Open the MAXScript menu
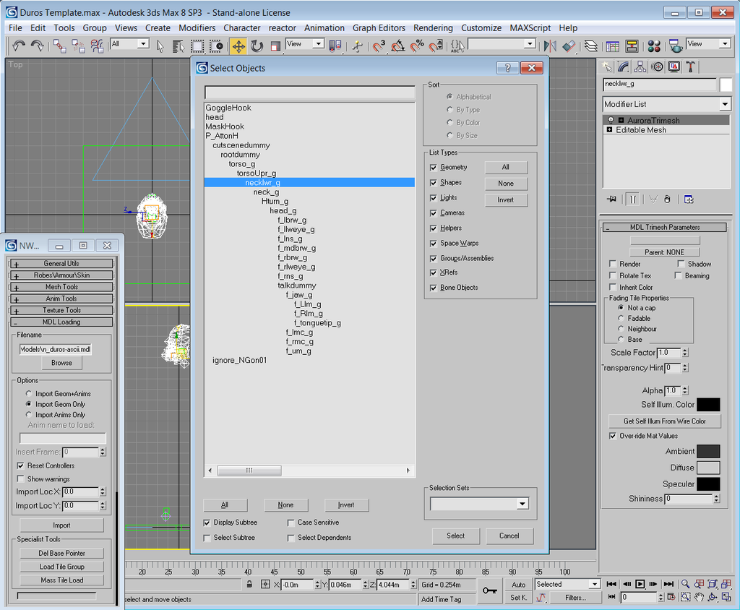 click(x=530, y=28)
